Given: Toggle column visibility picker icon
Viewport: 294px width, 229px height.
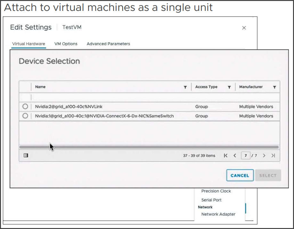Looking at the screenshot, I should click(x=26, y=155).
